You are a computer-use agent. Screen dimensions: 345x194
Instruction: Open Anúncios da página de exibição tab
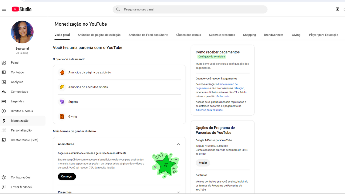pyautogui.click(x=99, y=35)
